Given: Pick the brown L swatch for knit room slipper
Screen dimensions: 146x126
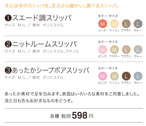Looking at the screenshot, I should click(126, 50).
